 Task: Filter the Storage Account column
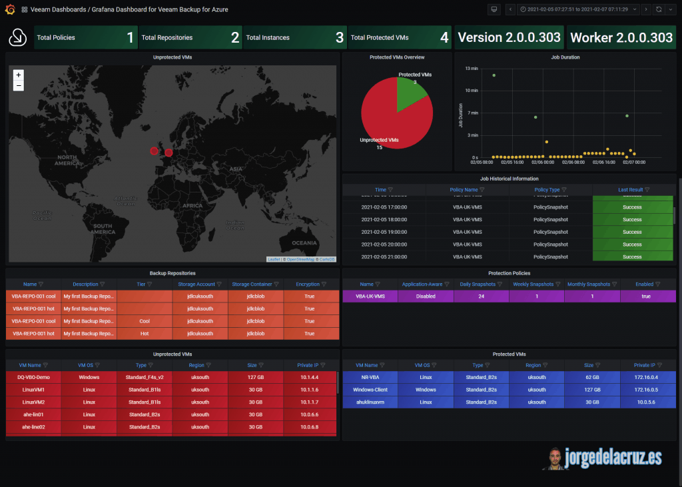point(219,284)
